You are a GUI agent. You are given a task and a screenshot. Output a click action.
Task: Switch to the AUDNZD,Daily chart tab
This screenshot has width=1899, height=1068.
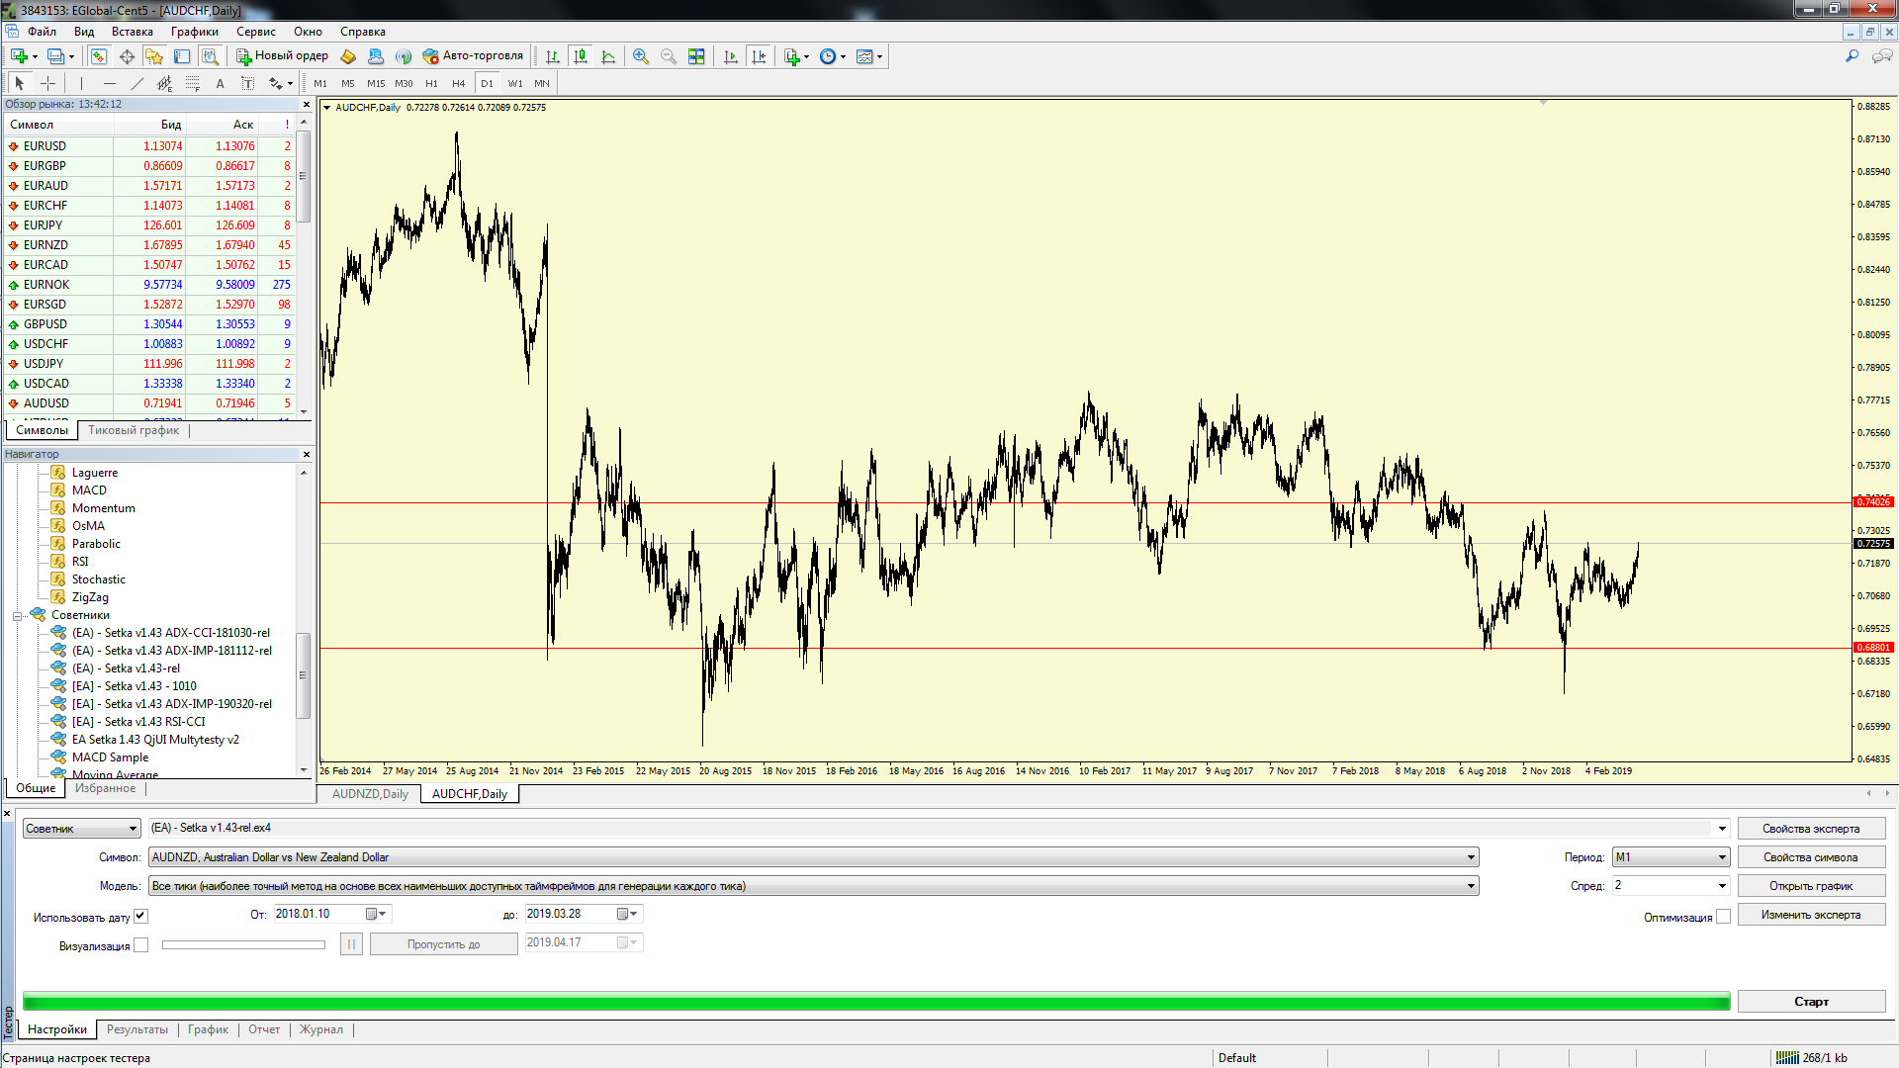[x=370, y=794]
